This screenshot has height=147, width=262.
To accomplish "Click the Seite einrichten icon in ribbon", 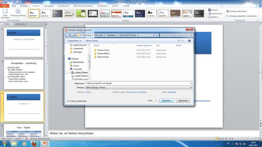I will [5, 13].
